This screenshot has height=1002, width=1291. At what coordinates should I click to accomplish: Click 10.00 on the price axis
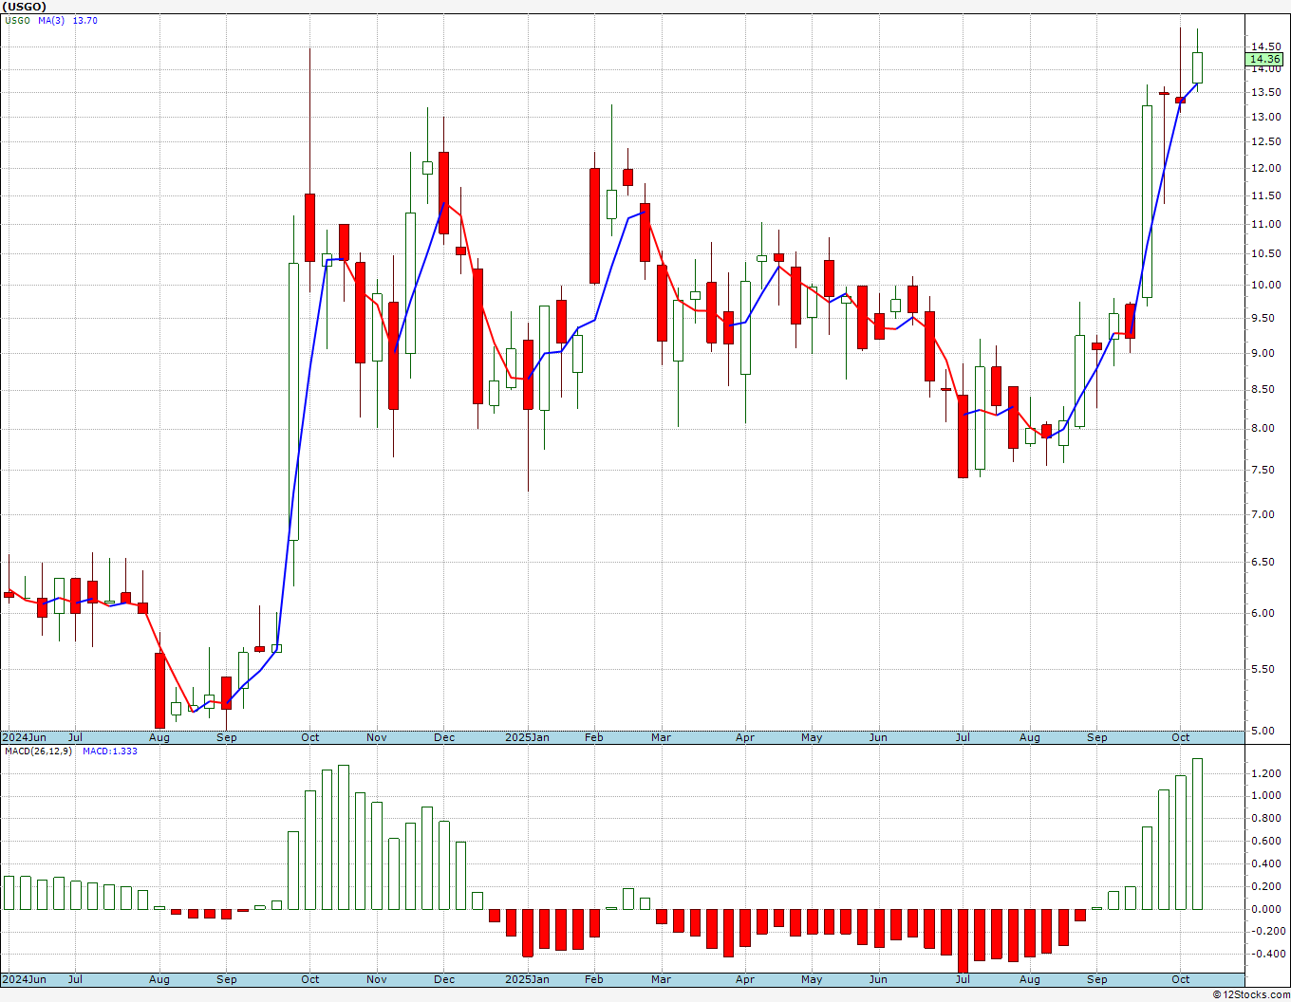1264,286
